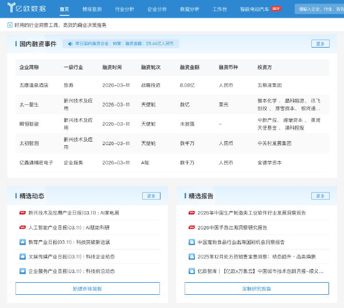Click the speaker icon in financing summary
The width and height of the screenshot is (344, 308).
71,44
